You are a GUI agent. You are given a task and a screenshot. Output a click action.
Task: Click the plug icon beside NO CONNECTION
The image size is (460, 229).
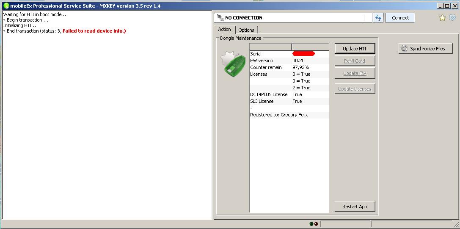coord(220,18)
